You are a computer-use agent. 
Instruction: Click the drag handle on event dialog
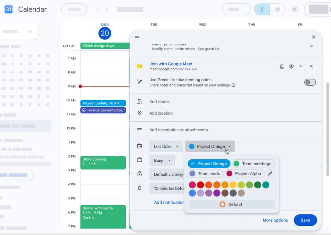click(x=137, y=37)
